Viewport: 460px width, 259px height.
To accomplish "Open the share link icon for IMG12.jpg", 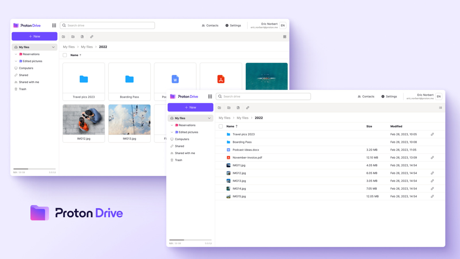I will [x=432, y=173].
